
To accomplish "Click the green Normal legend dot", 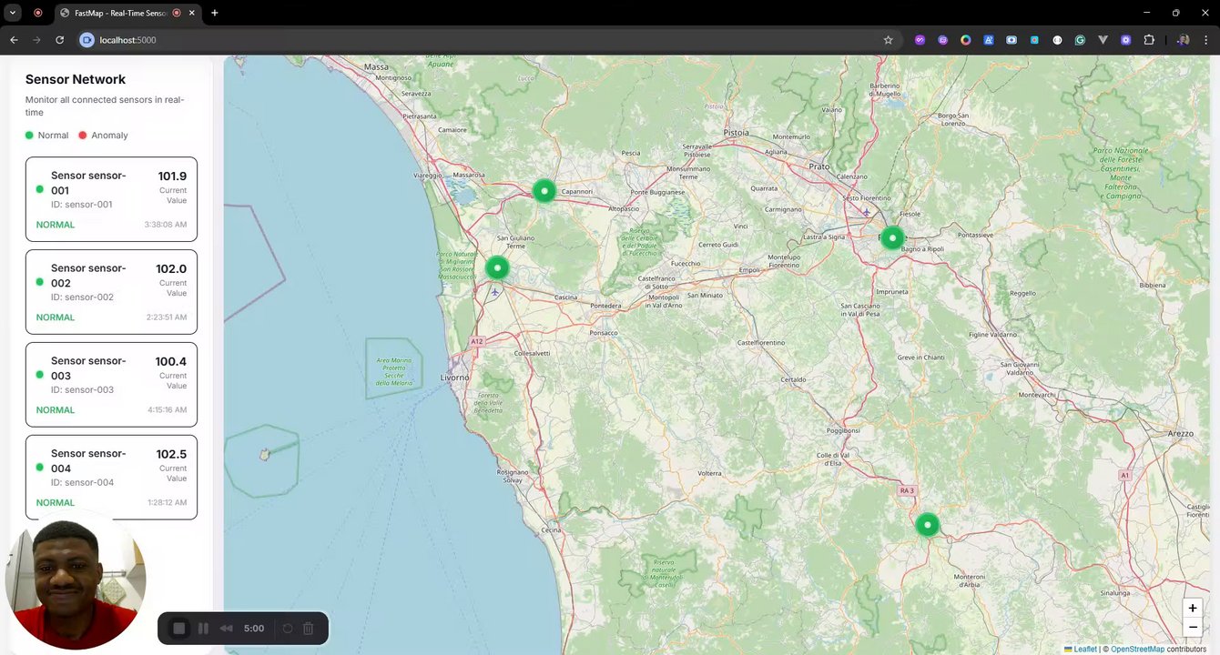I will point(29,136).
